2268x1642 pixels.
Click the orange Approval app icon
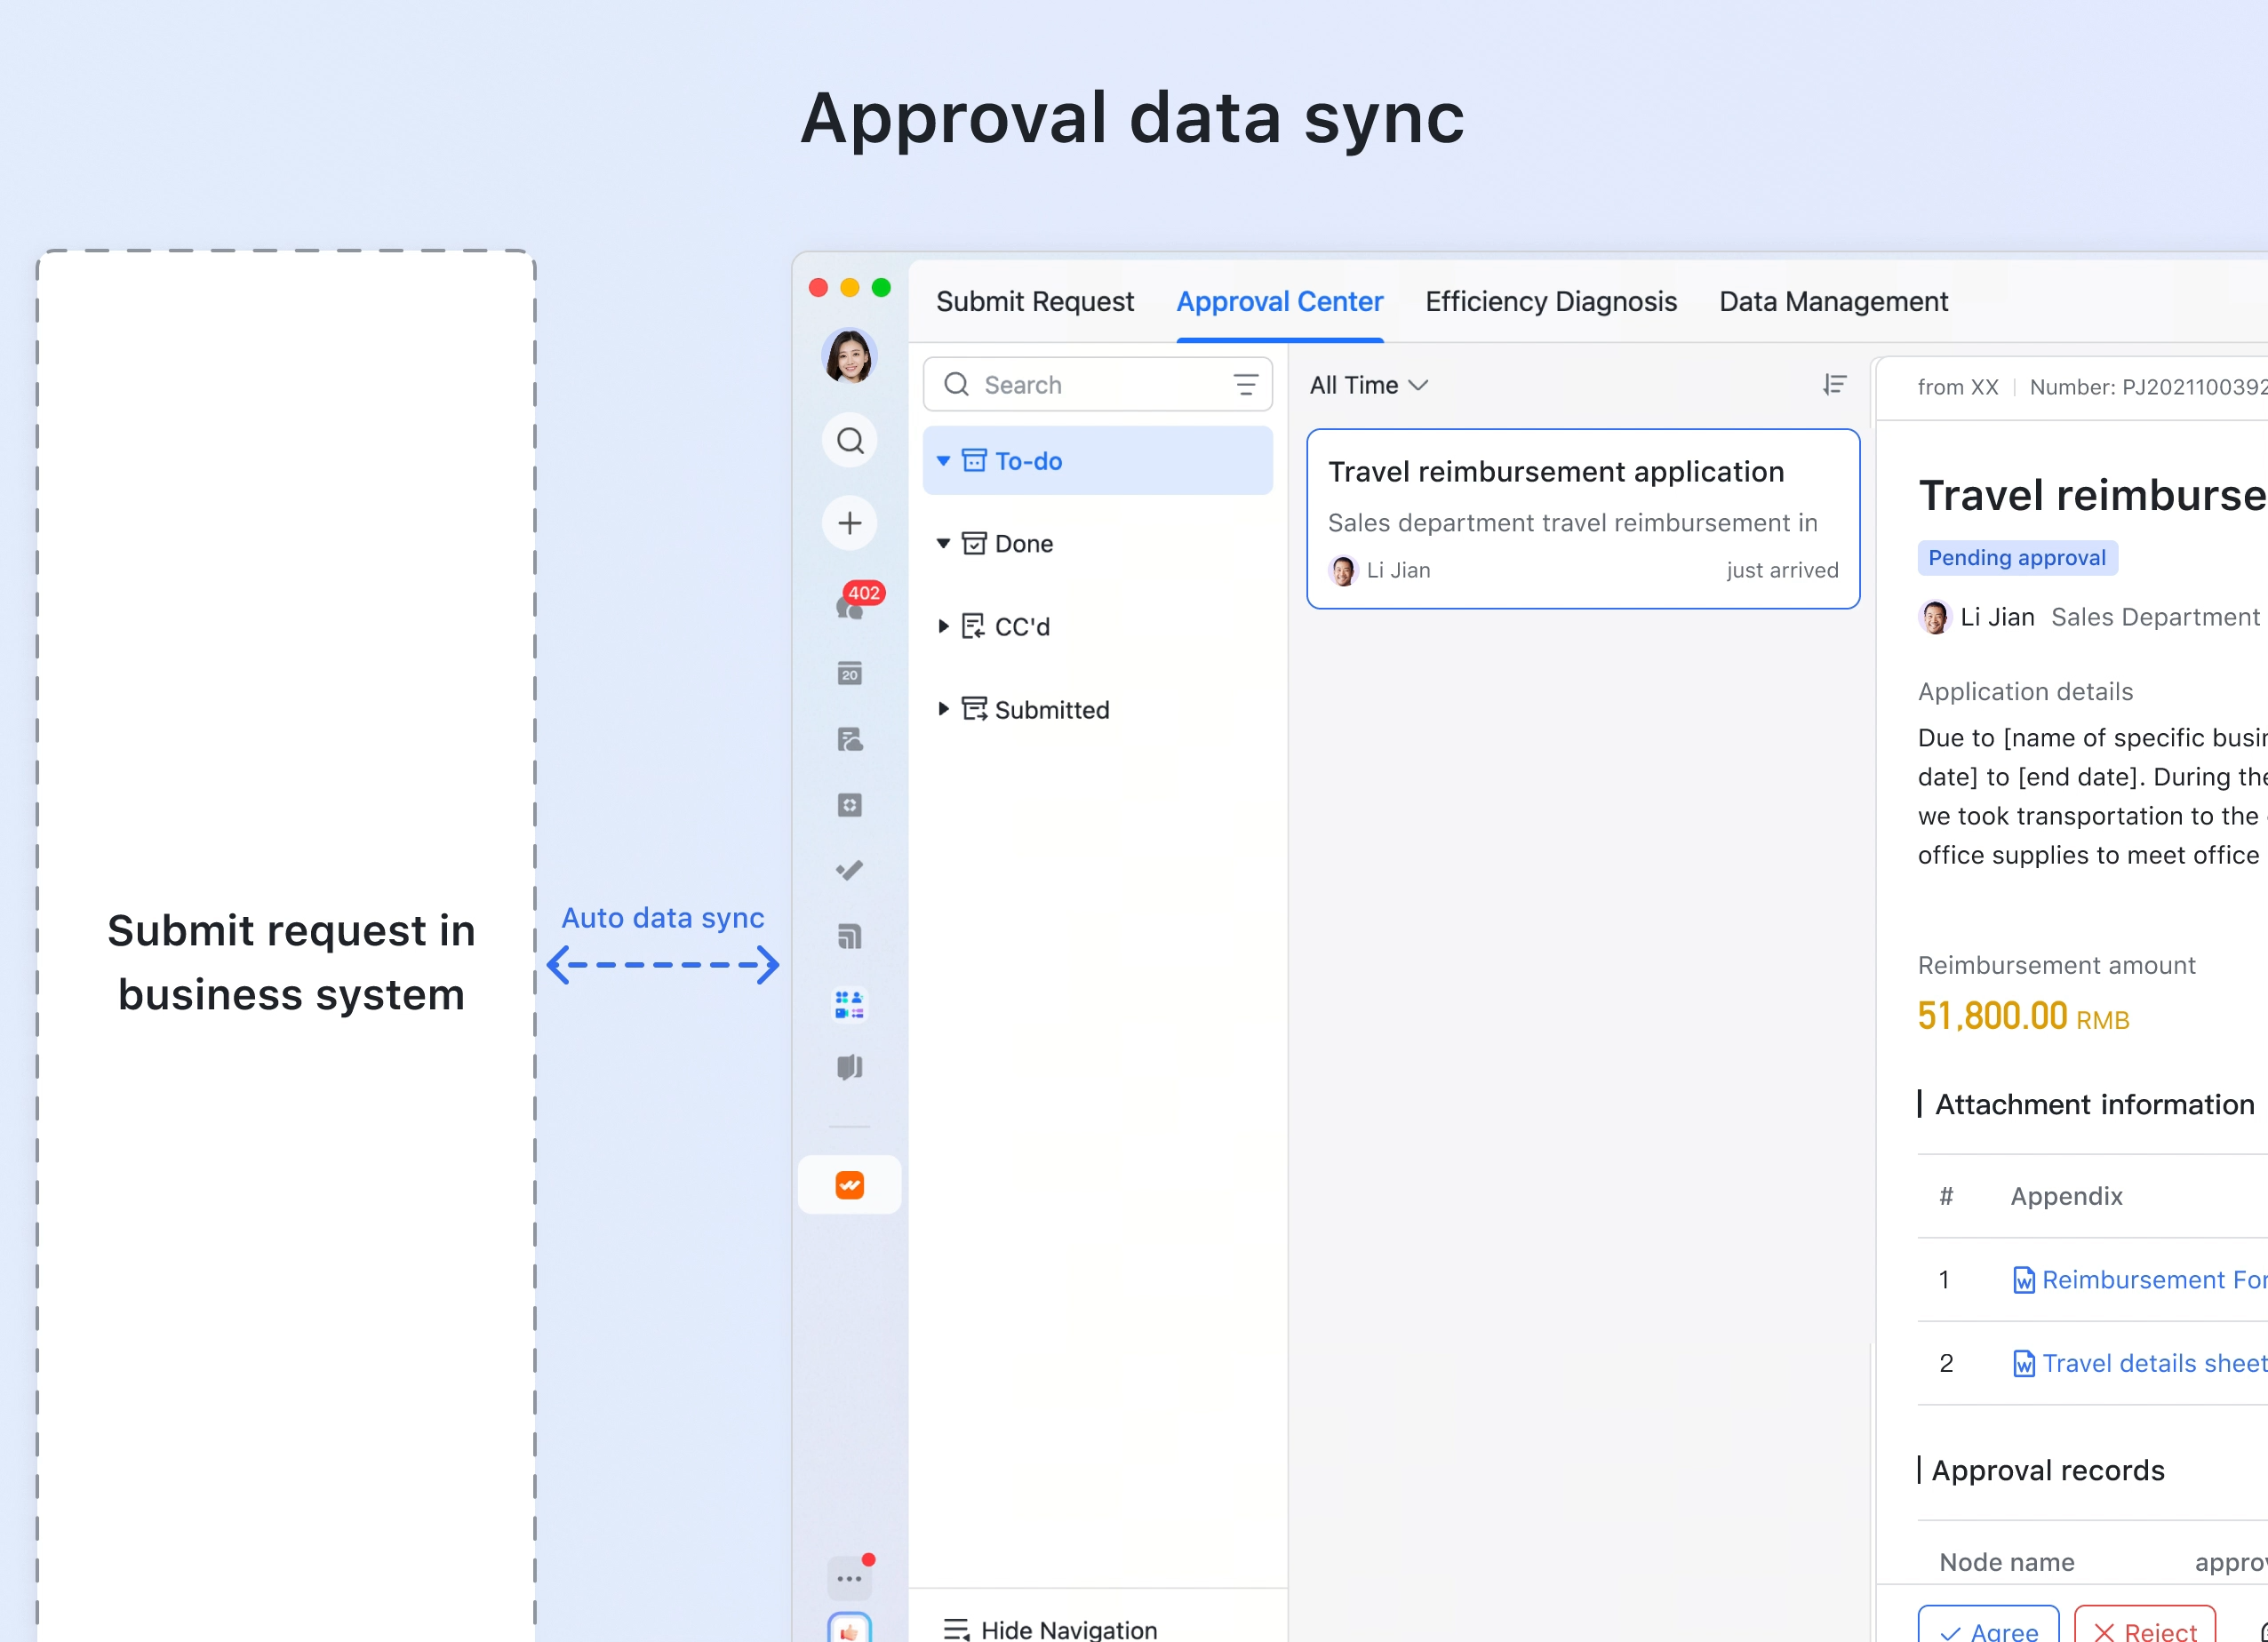click(x=849, y=1185)
